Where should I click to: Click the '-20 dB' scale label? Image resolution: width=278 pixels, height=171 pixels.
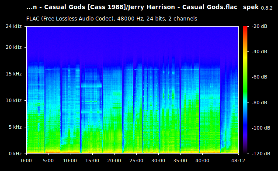coord(259,26)
